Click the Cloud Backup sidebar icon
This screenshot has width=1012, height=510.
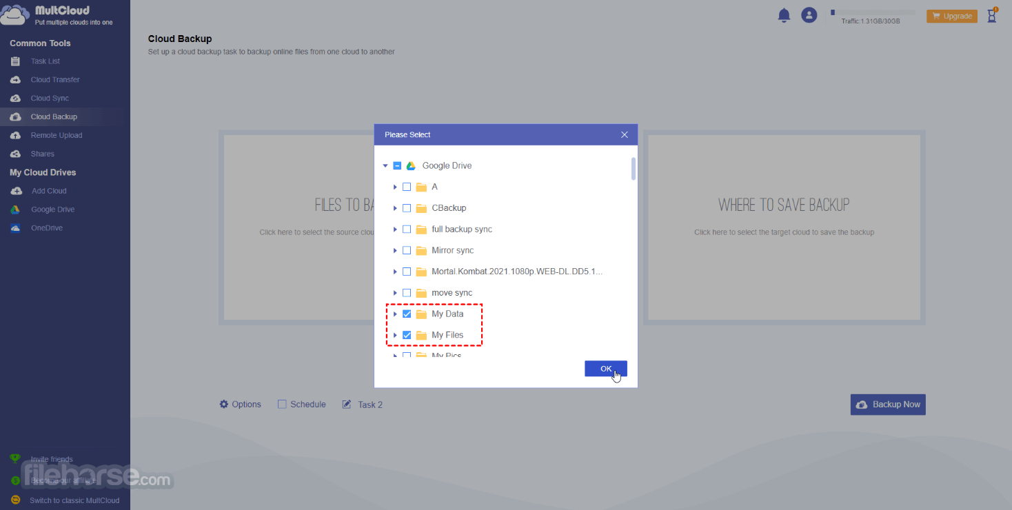click(15, 117)
